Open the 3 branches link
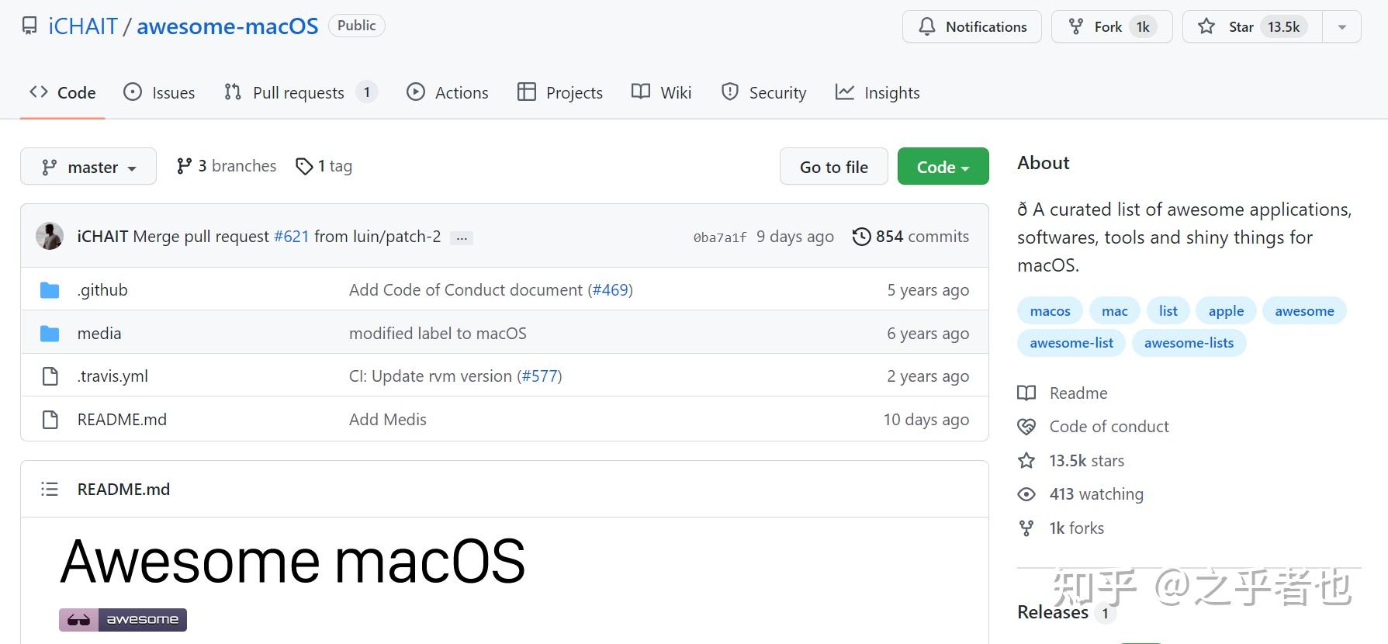 click(x=227, y=166)
